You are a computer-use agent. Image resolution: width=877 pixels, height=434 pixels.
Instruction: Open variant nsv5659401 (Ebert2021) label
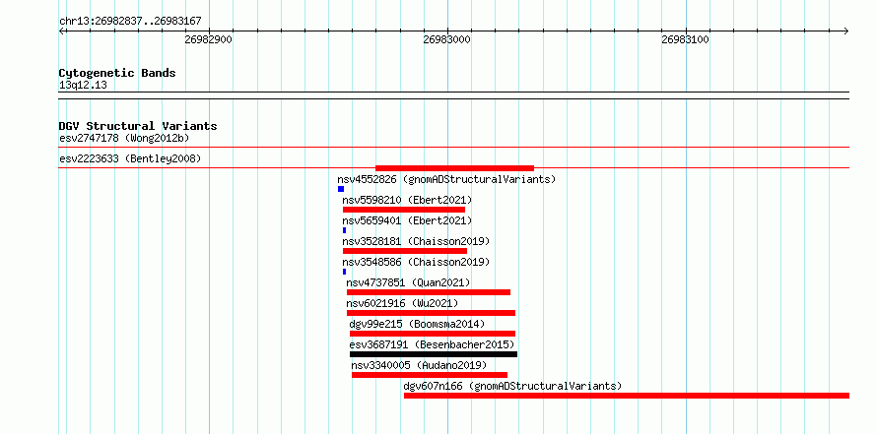407,220
